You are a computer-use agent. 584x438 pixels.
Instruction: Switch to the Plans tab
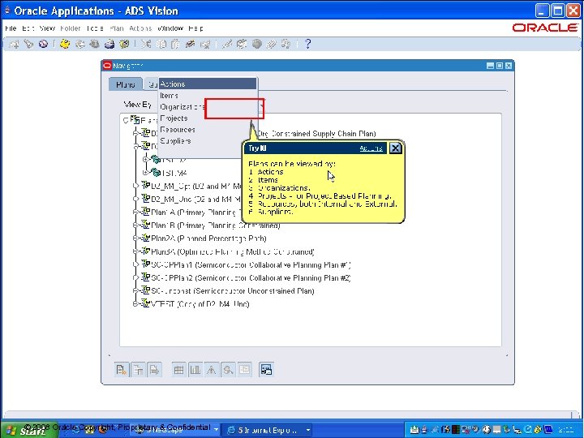point(126,84)
